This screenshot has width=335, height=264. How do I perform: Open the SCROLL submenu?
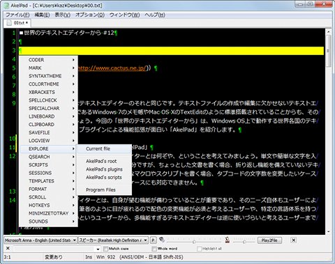[49, 197]
